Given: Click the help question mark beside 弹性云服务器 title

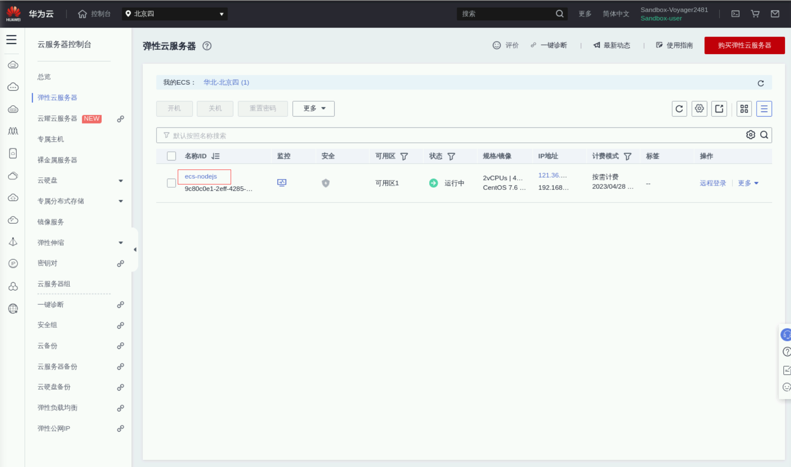Looking at the screenshot, I should pyautogui.click(x=207, y=46).
